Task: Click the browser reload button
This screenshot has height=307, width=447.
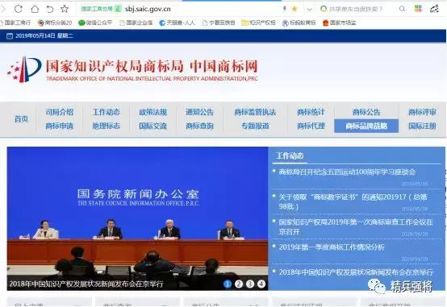Action: click(19, 9)
